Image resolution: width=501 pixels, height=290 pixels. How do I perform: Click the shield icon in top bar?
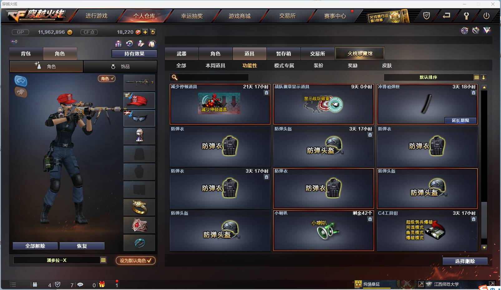(426, 16)
